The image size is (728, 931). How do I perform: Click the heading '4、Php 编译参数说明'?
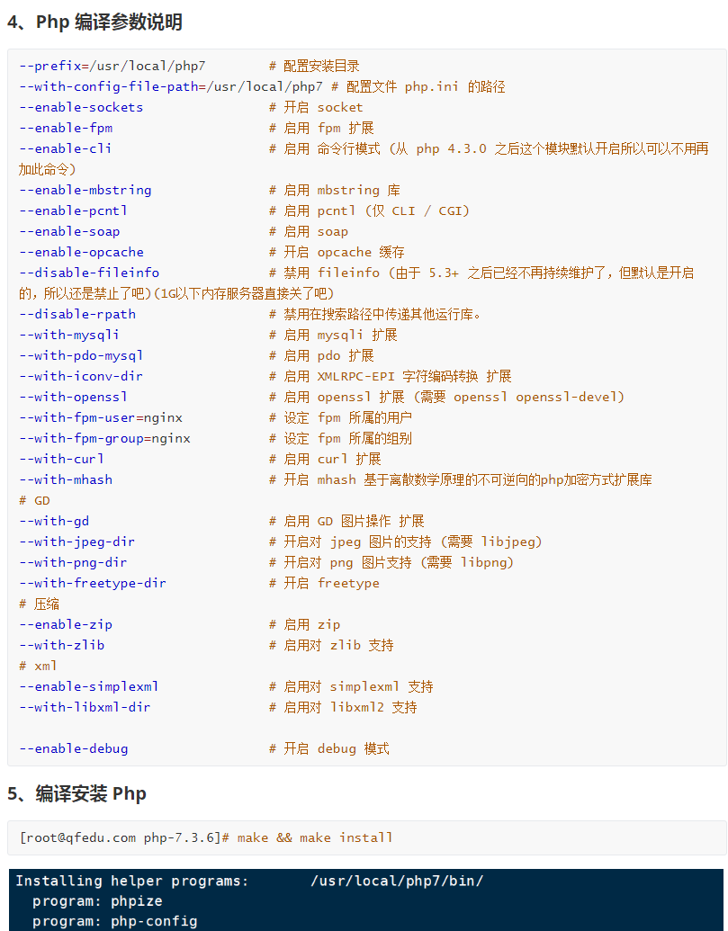tap(94, 22)
